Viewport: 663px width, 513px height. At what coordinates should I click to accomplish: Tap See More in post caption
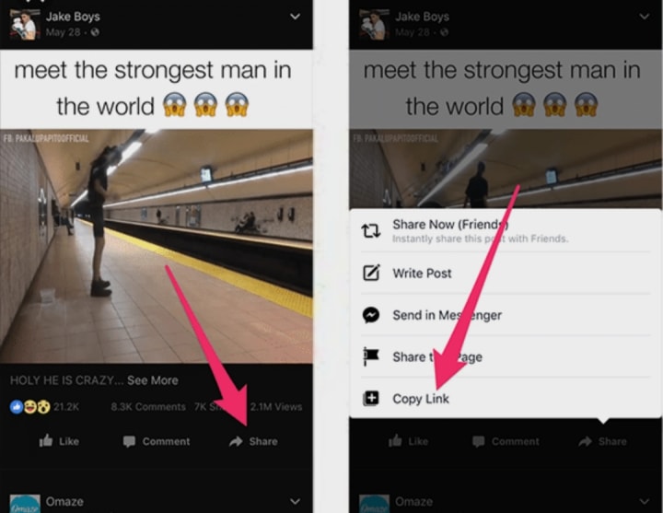coord(153,380)
